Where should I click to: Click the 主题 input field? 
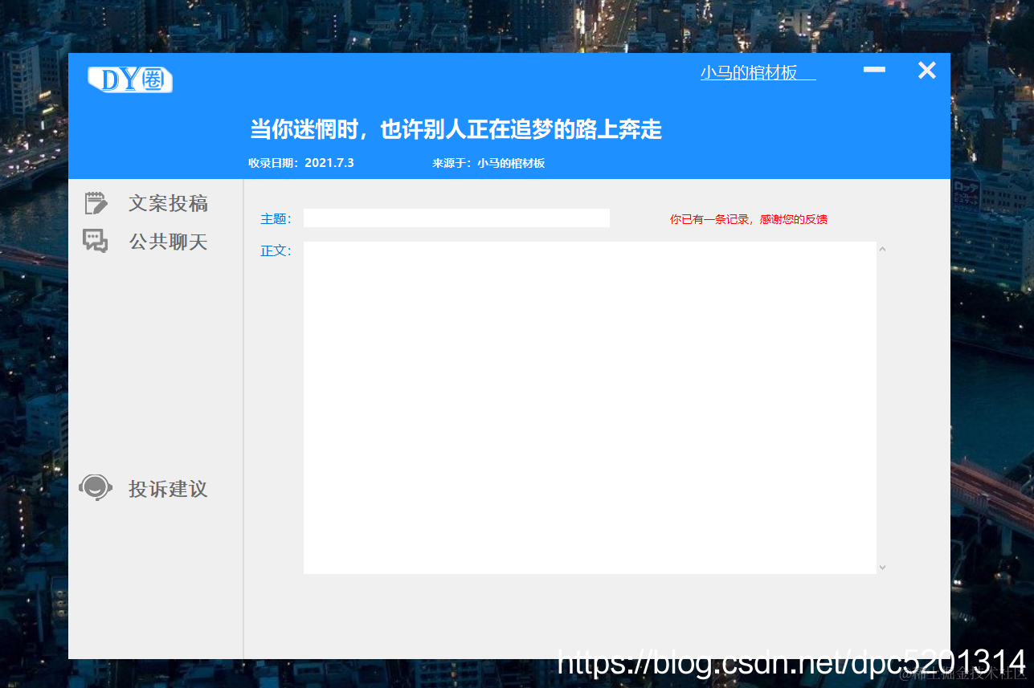[456, 218]
